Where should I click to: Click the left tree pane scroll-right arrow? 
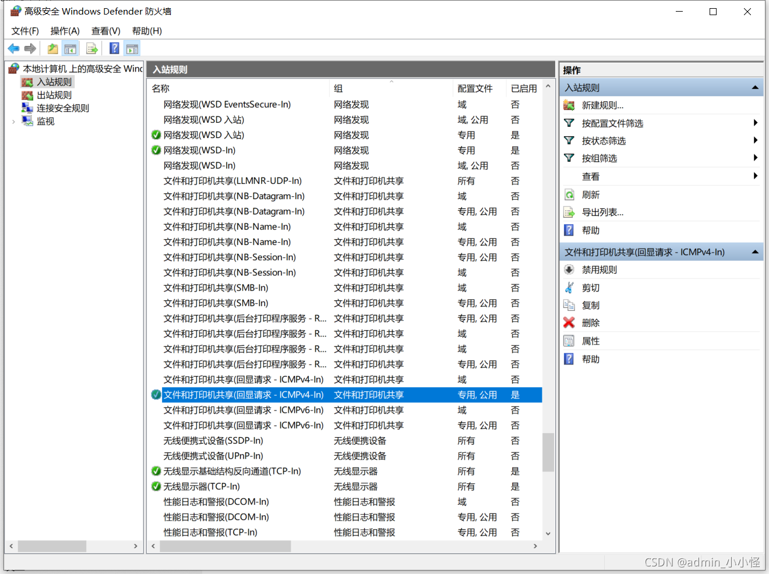pos(136,546)
